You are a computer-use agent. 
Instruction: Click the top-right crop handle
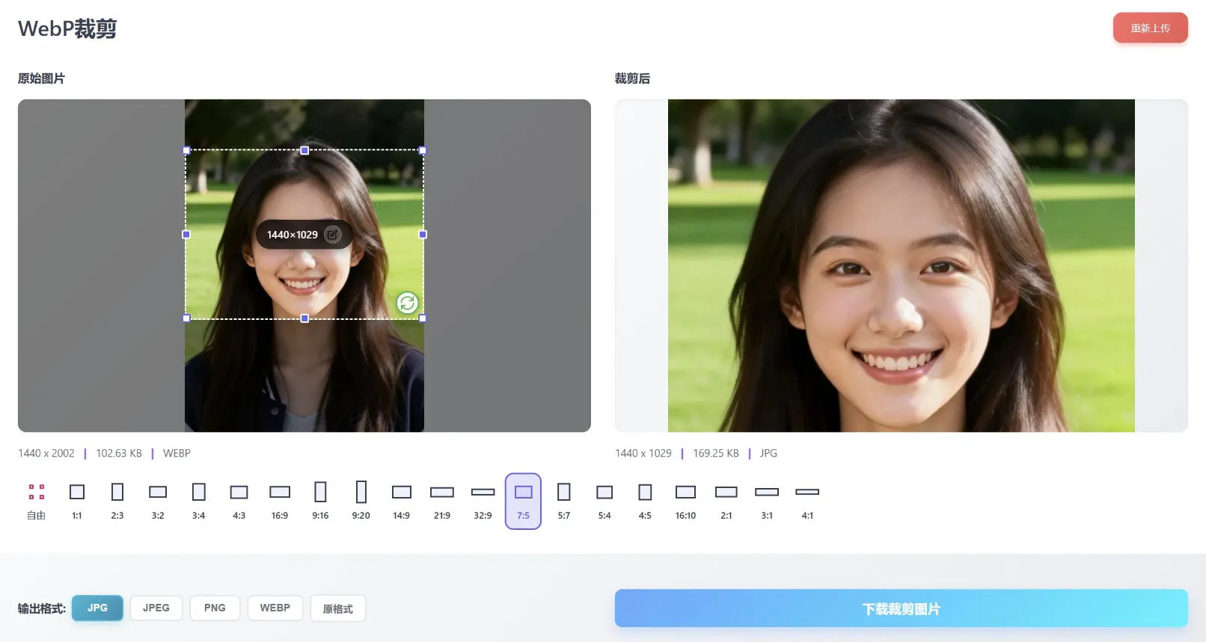point(423,150)
